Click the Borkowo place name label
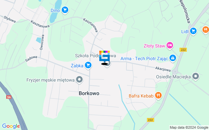Screen dimensions: 209x130 pyautogui.click(x=89, y=93)
